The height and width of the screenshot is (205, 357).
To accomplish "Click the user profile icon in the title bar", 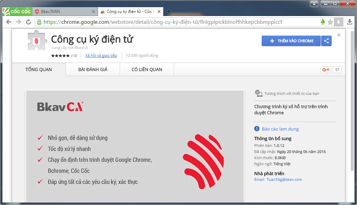I will [x=314, y=3].
